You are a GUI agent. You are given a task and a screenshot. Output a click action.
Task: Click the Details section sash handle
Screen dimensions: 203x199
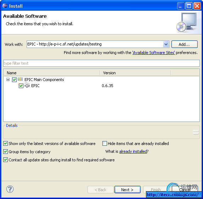pyautogui.click(x=196, y=132)
